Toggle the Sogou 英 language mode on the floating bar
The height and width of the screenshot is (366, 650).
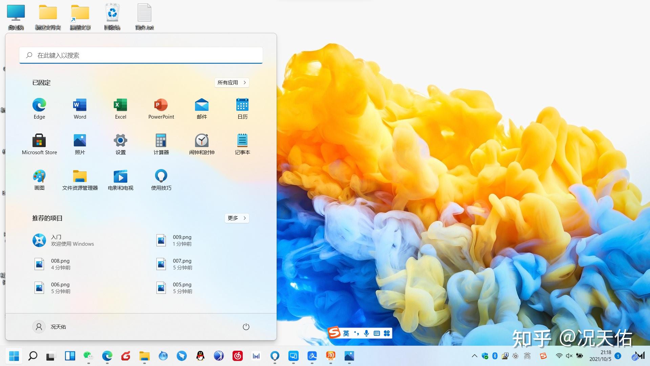(x=346, y=333)
